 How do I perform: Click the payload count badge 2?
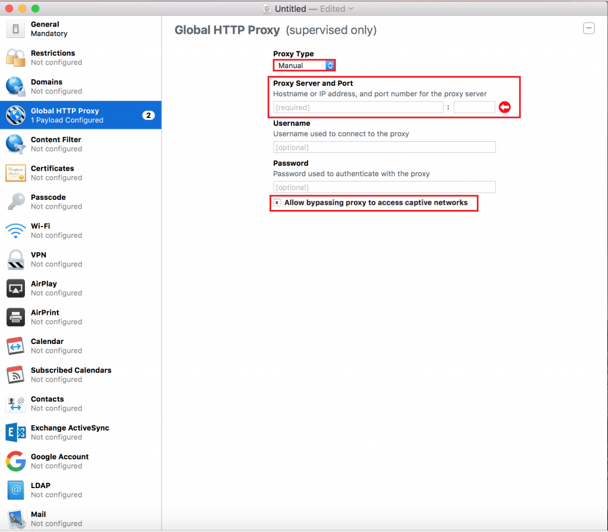(148, 116)
